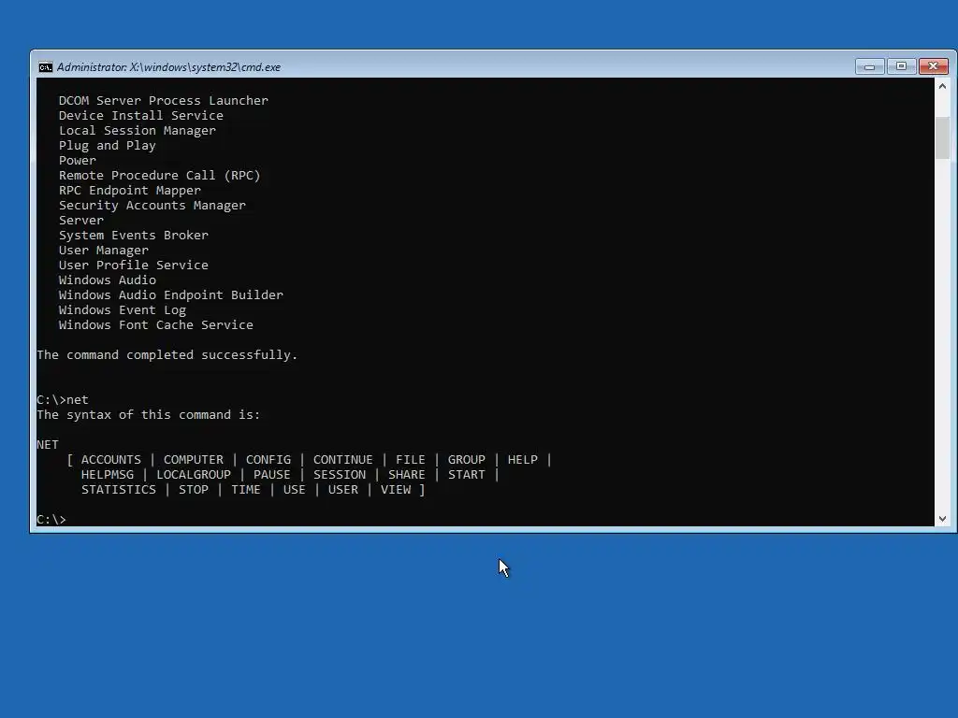Click the 'HELP' keyword
The height and width of the screenshot is (718, 958).
pyautogui.click(x=522, y=460)
